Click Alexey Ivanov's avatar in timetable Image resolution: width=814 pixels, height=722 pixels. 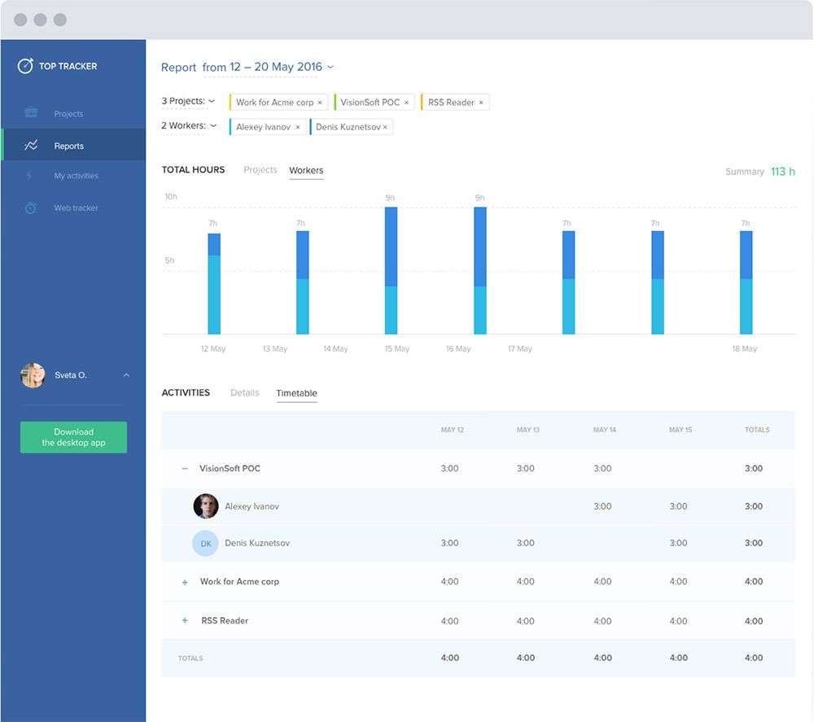[205, 506]
